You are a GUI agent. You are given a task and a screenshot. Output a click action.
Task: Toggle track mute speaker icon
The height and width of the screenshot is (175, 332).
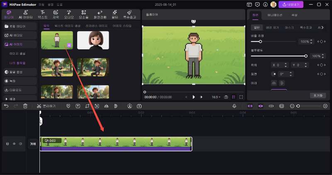click(x=20, y=144)
